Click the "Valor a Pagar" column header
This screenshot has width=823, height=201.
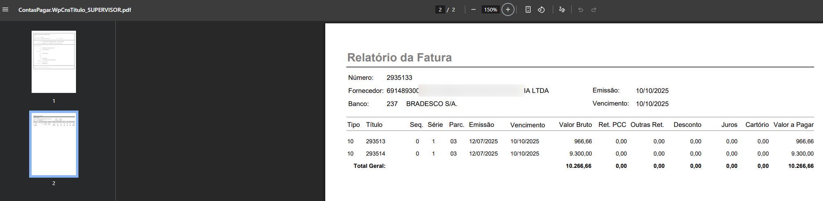tap(793, 124)
